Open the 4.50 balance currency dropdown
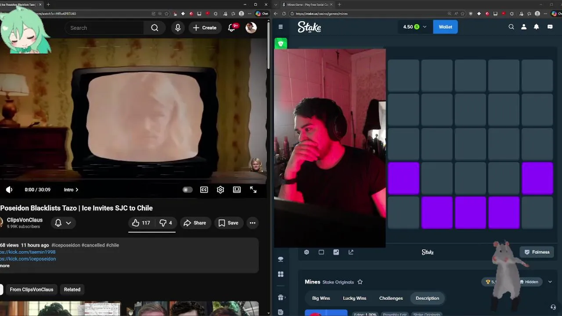Image resolution: width=562 pixels, height=316 pixels. point(414,27)
